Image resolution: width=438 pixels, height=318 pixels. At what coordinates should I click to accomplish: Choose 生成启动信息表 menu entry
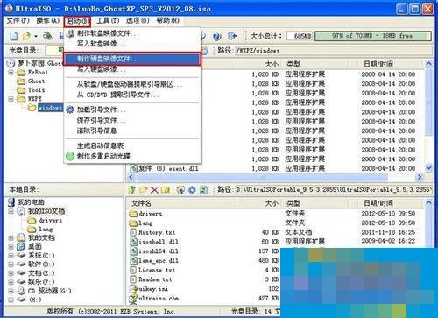pyautogui.click(x=132, y=145)
